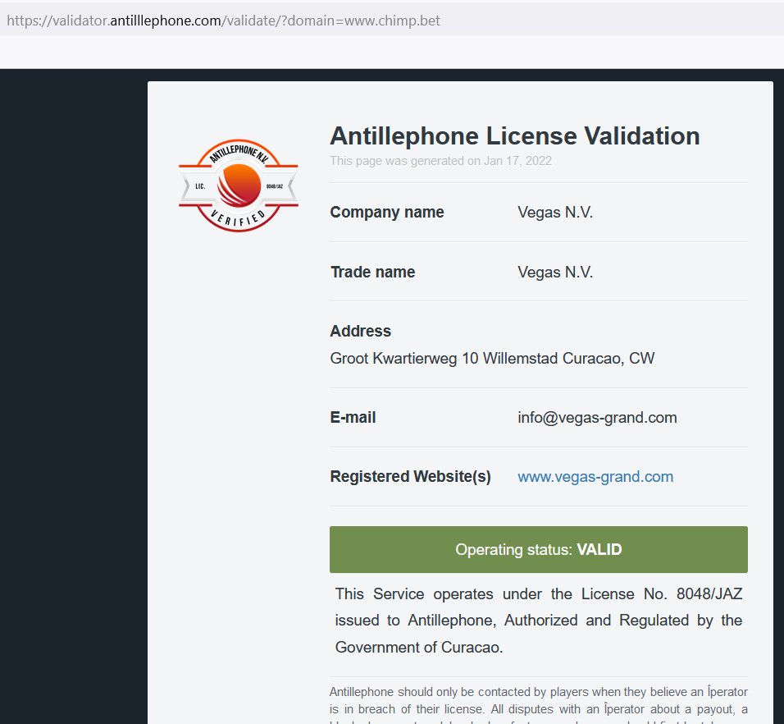Click the Trade name label
Image resolution: width=784 pixels, height=724 pixels.
coord(372,272)
